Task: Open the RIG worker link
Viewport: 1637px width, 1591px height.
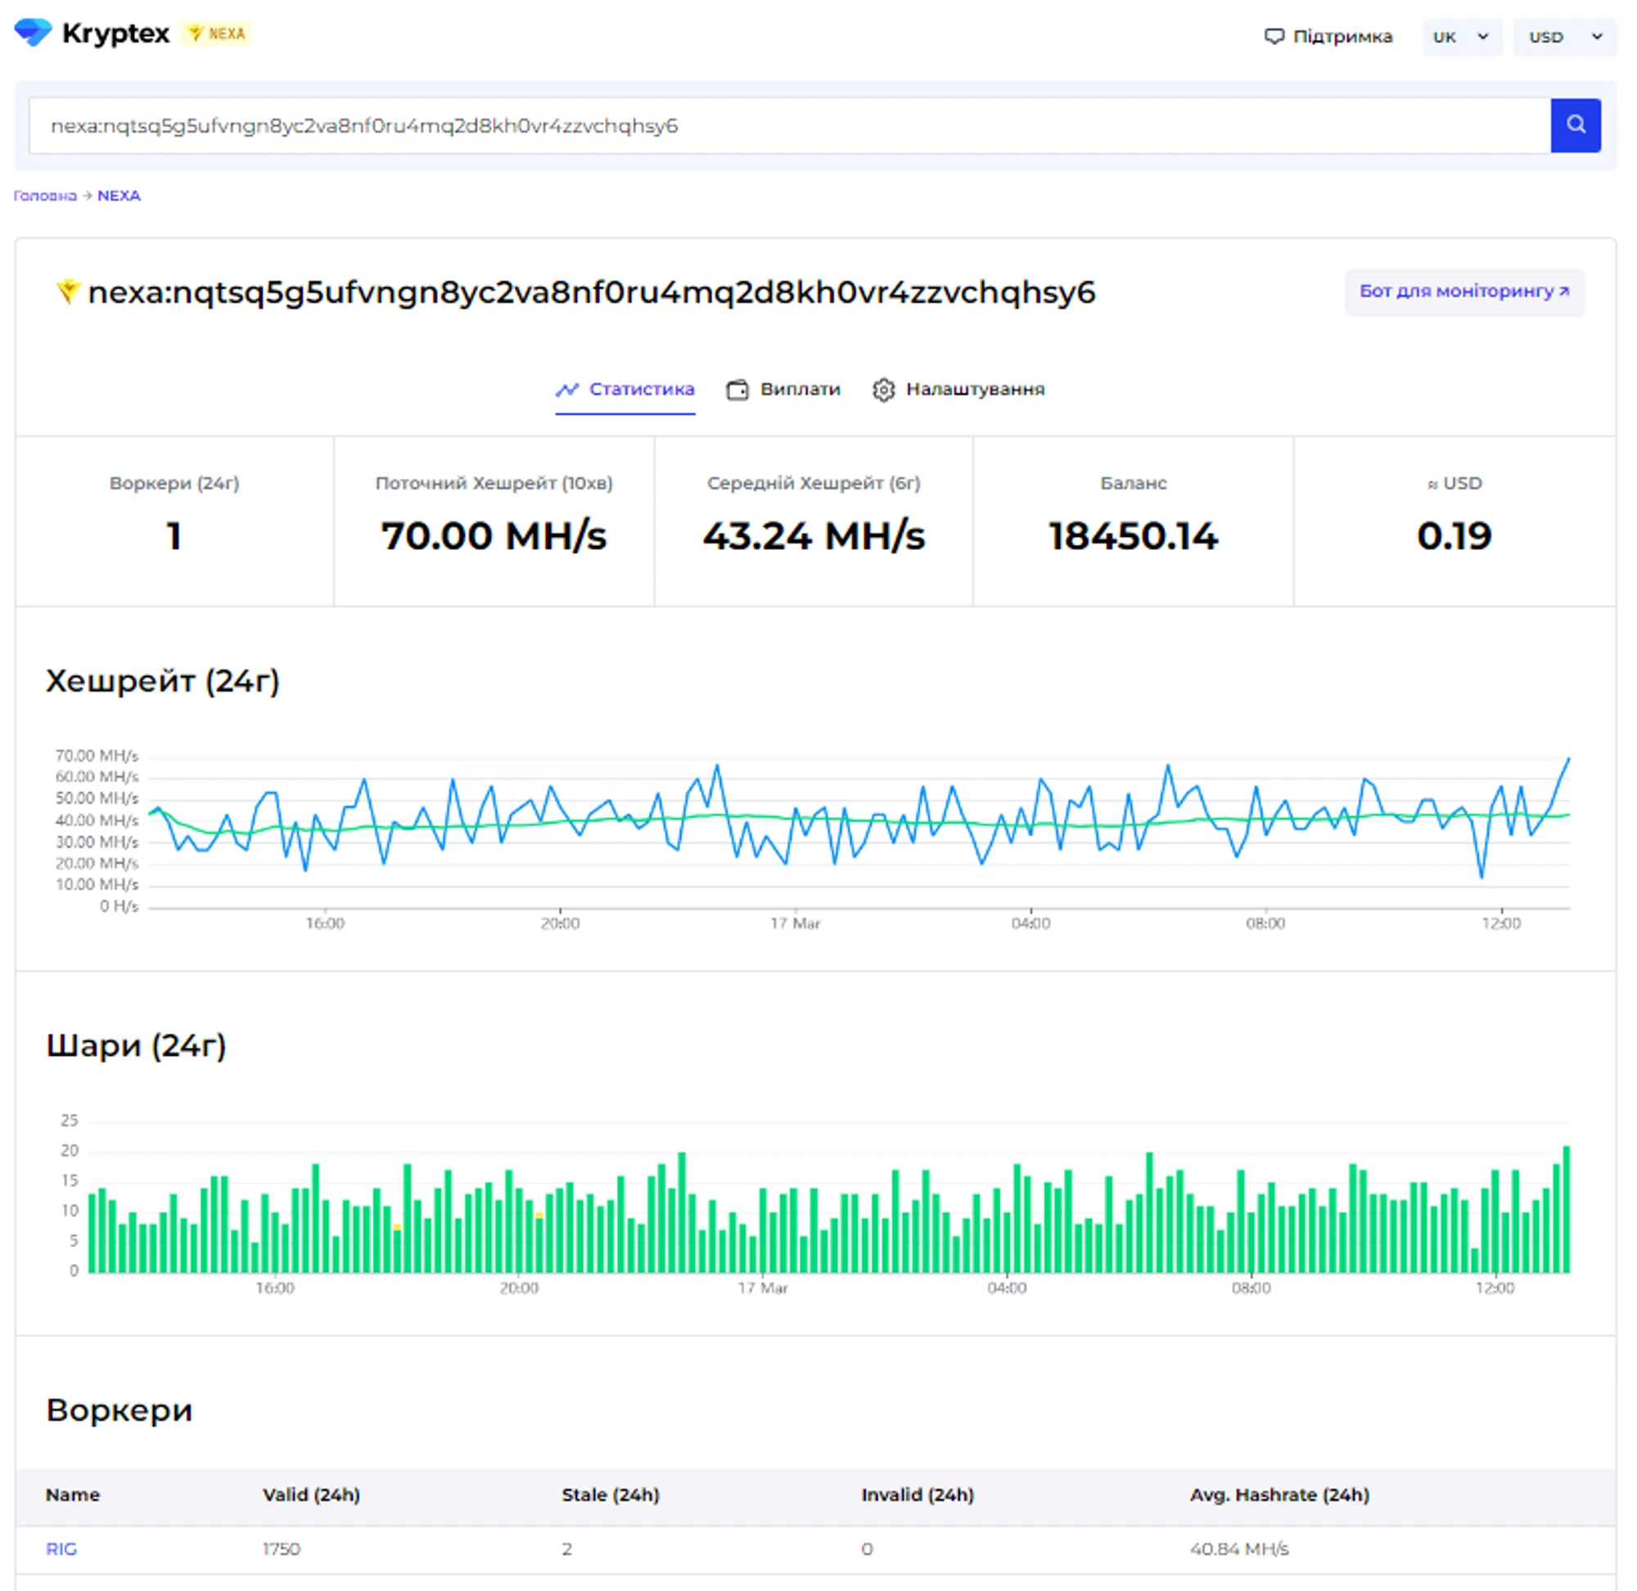Action: coord(61,1548)
